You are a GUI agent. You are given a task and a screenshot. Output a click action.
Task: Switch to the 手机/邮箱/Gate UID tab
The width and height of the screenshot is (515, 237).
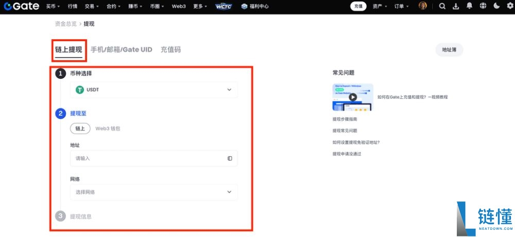pyautogui.click(x=122, y=49)
